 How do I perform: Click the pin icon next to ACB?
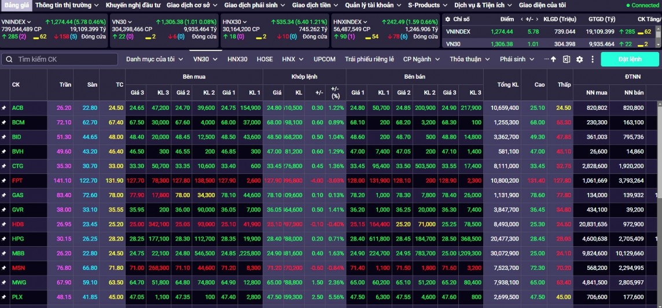[x=4, y=108]
